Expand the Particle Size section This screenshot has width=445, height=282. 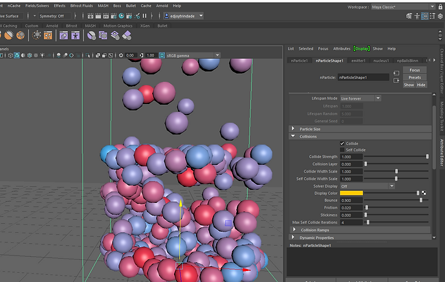pos(360,129)
